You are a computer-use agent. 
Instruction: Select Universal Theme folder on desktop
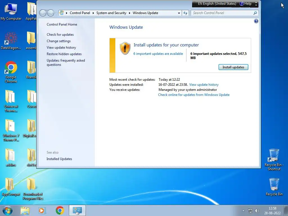tap(11, 101)
